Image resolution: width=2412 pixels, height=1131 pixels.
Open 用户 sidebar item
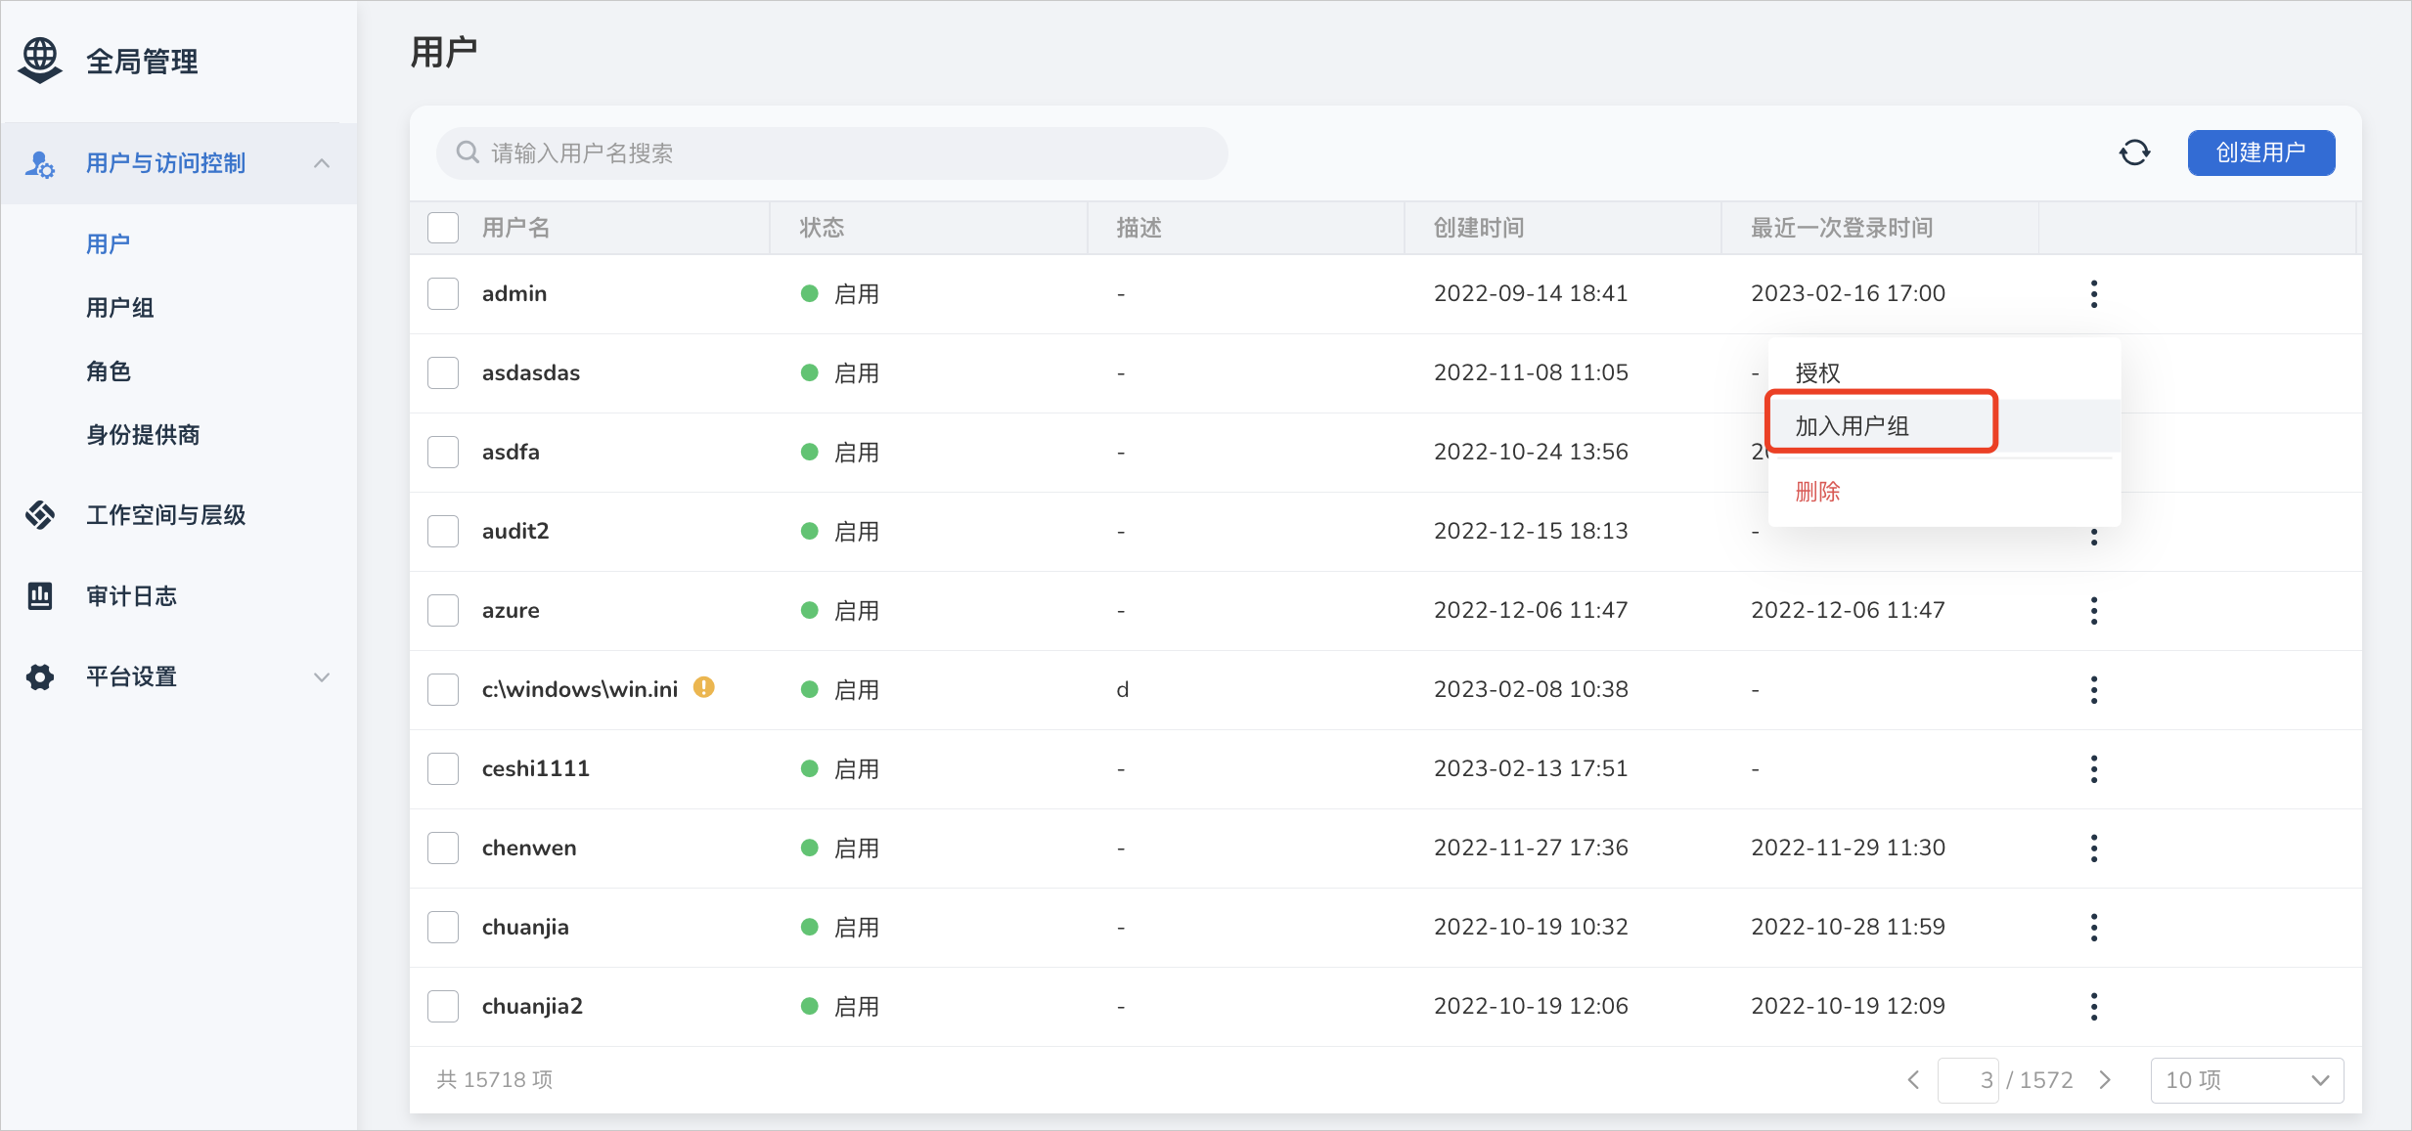(109, 243)
